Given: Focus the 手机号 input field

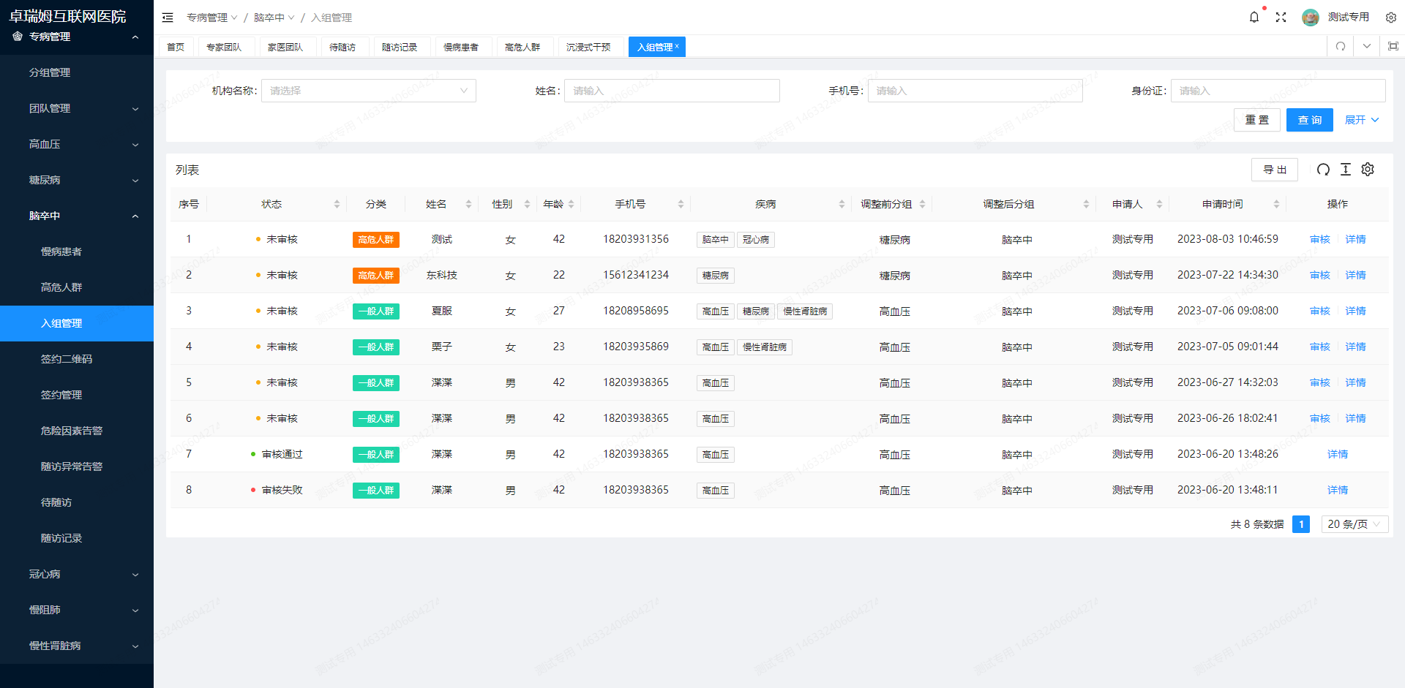Looking at the screenshot, I should (974, 91).
